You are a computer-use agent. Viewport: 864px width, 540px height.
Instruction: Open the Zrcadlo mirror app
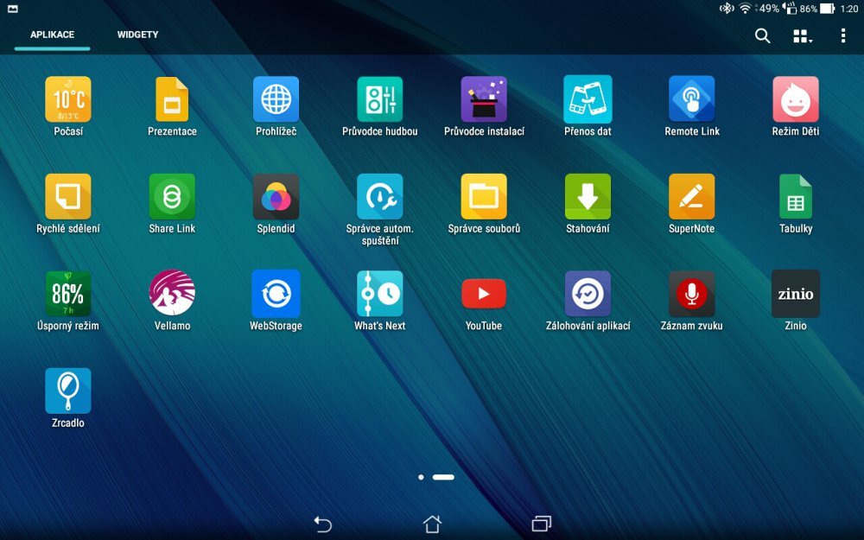(x=68, y=391)
